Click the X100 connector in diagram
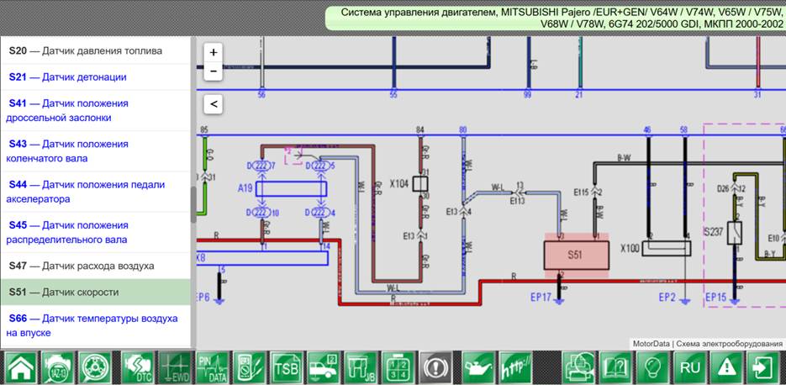Viewport: 786px width, 385px height. click(x=666, y=248)
